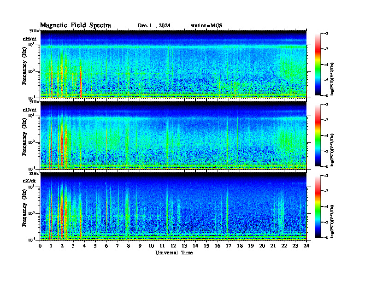Click the 'Universal Time' axis label

[174, 253]
